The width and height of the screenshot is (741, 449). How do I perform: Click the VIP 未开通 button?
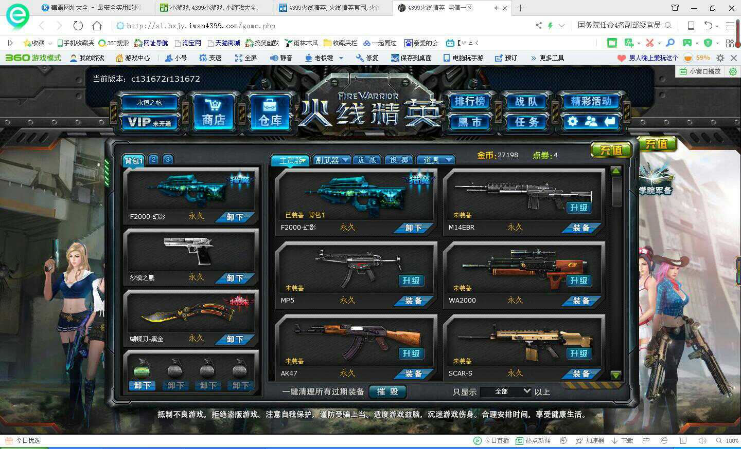149,122
